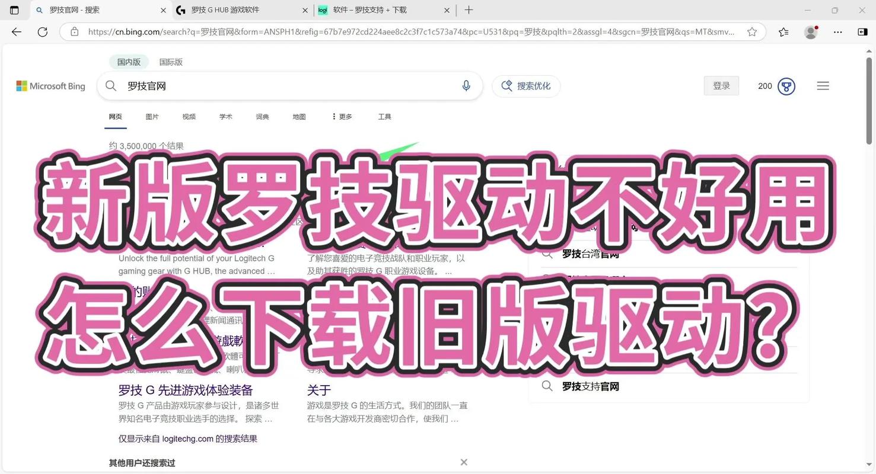Click the tab actions icon at top left
876x474 pixels.
pos(14,10)
